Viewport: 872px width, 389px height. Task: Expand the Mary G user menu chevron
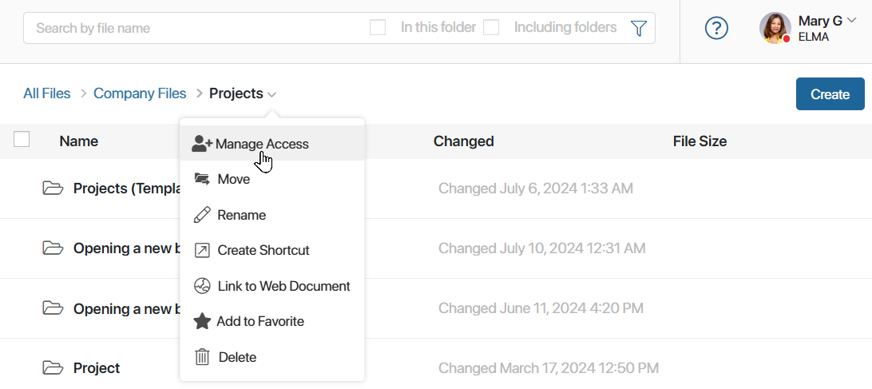click(x=851, y=21)
